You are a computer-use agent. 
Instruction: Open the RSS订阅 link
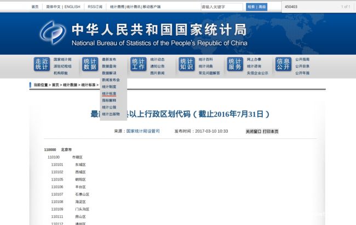point(95,7)
